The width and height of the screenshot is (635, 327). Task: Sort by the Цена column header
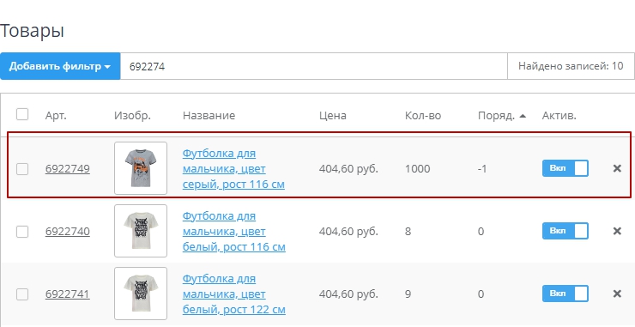click(x=332, y=116)
